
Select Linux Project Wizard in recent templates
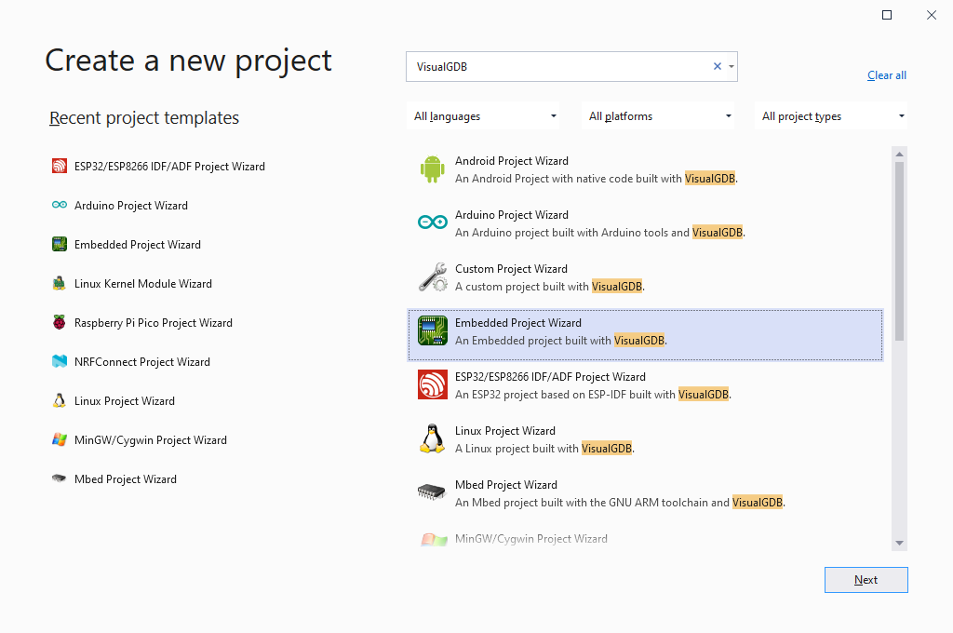(x=125, y=400)
